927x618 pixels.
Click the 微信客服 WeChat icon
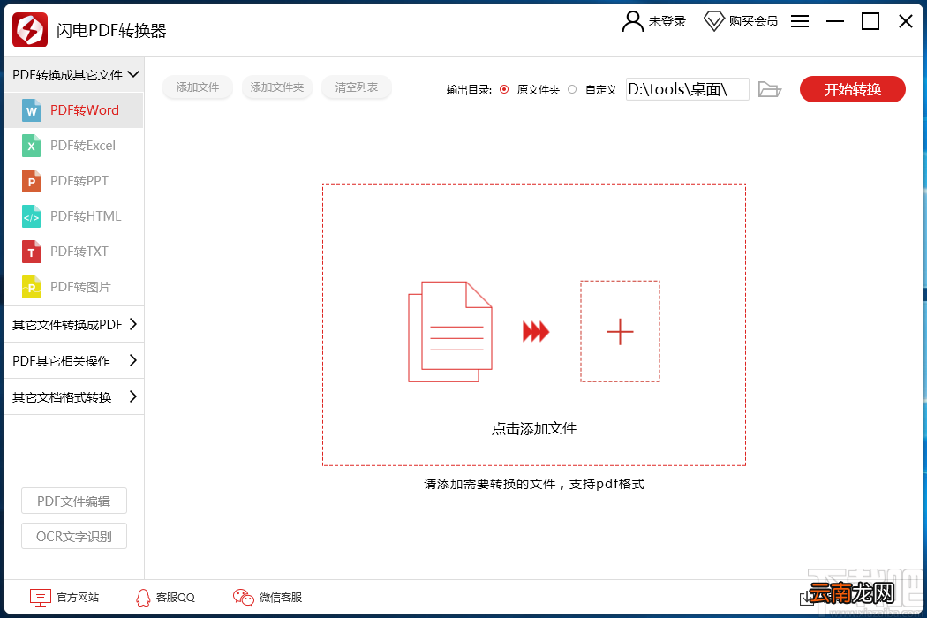(243, 598)
